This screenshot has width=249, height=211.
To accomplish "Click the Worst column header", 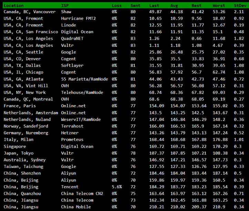I will tap(219, 6).
